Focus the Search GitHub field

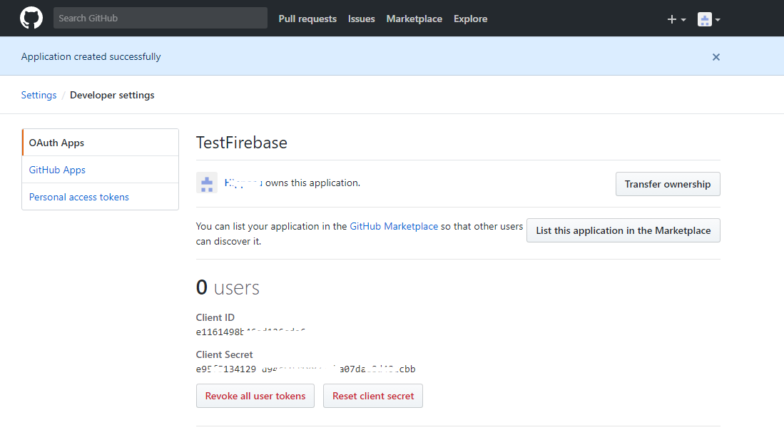pos(160,19)
